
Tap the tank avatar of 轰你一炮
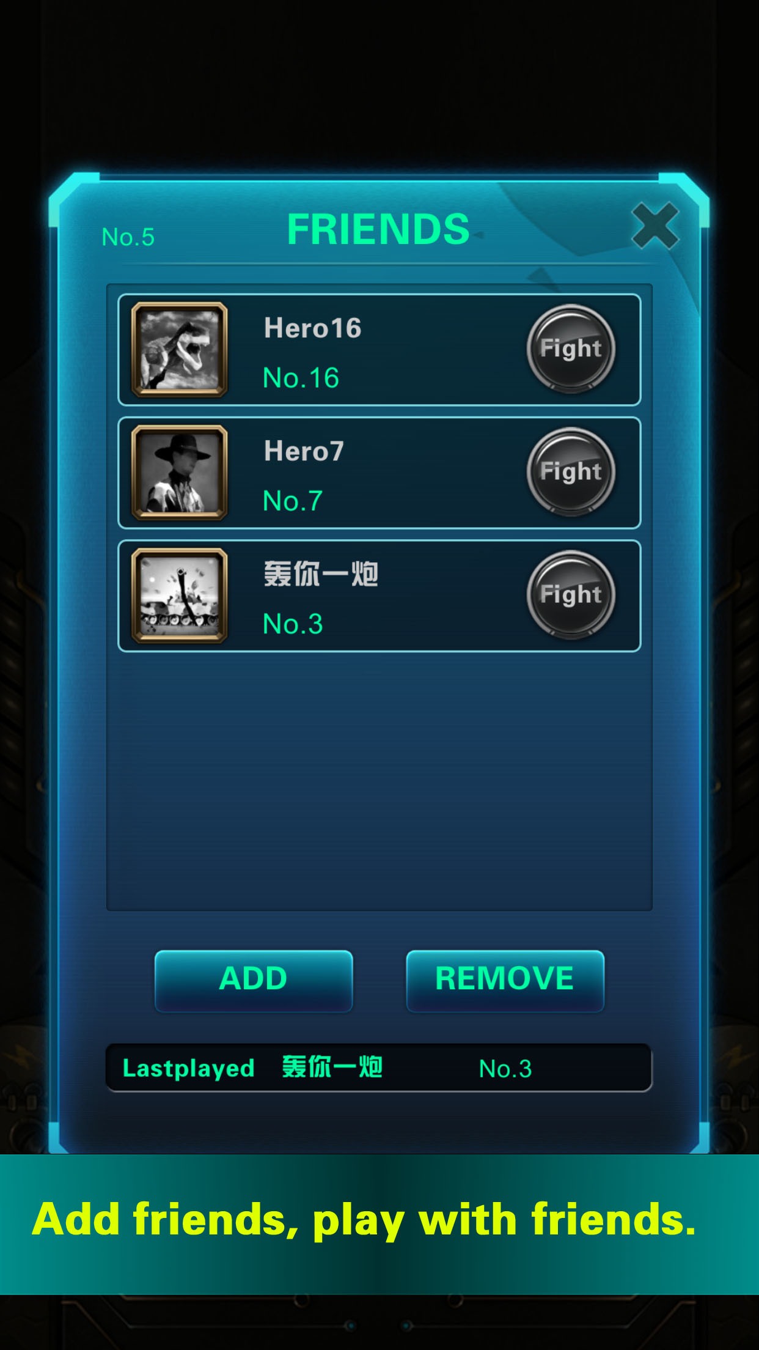180,596
